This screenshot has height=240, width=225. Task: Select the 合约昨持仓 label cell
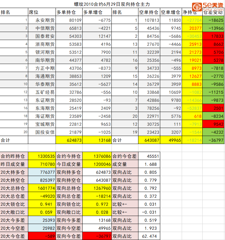click(x=14, y=156)
